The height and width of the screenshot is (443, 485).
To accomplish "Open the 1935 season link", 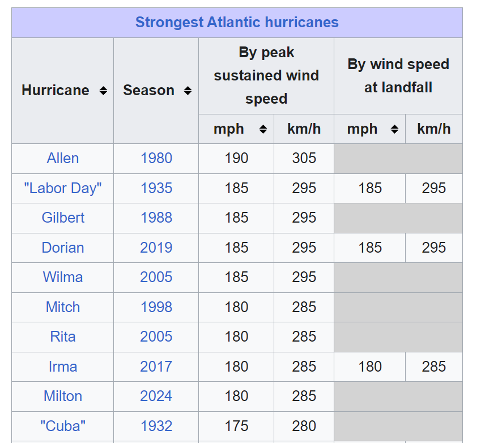I will (x=156, y=188).
